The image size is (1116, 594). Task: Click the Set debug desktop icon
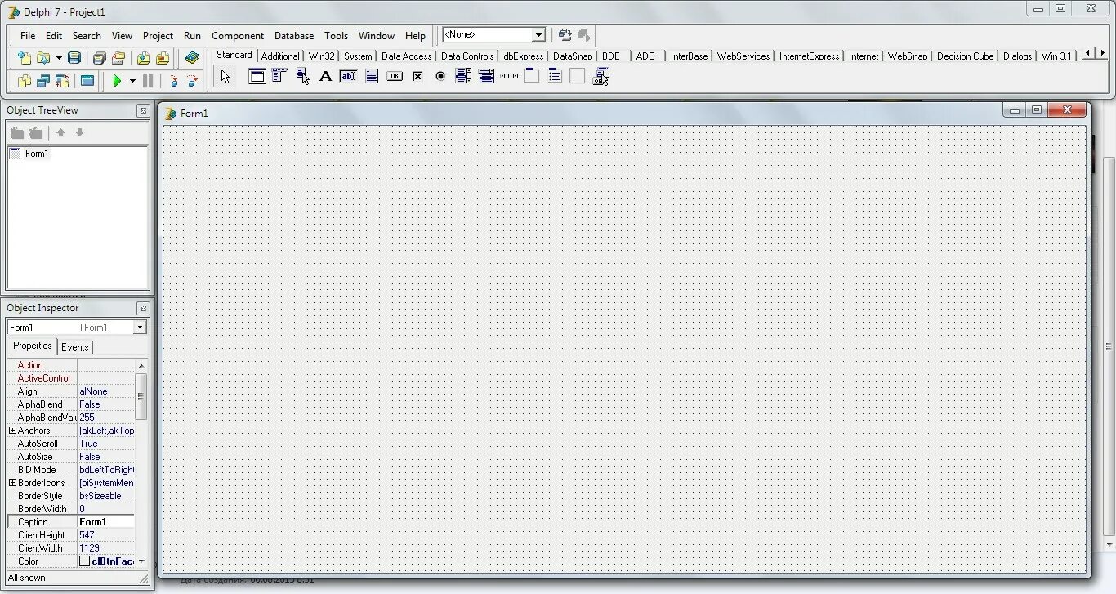coord(583,34)
